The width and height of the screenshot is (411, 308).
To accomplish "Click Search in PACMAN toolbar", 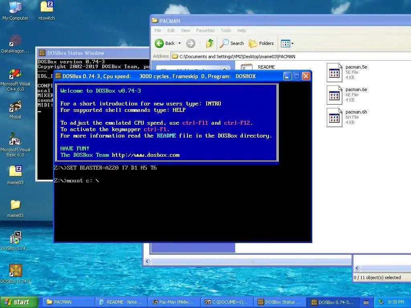I will tap(232, 43).
